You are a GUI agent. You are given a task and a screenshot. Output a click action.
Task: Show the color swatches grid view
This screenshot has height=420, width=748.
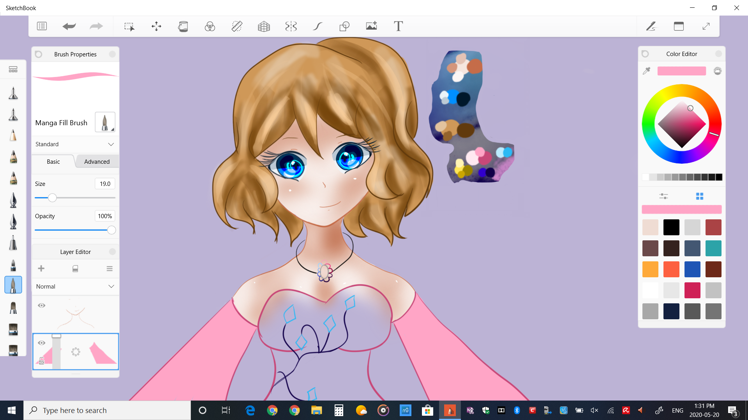700,196
